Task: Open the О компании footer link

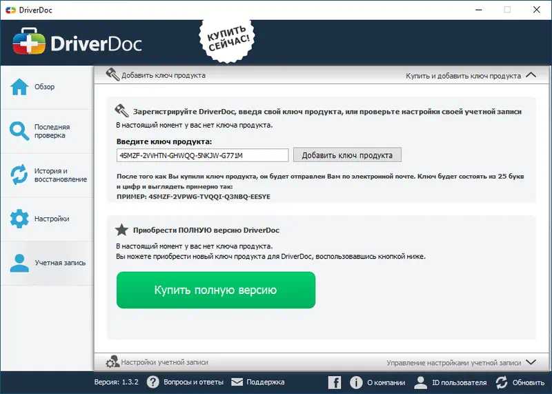Action: (386, 382)
